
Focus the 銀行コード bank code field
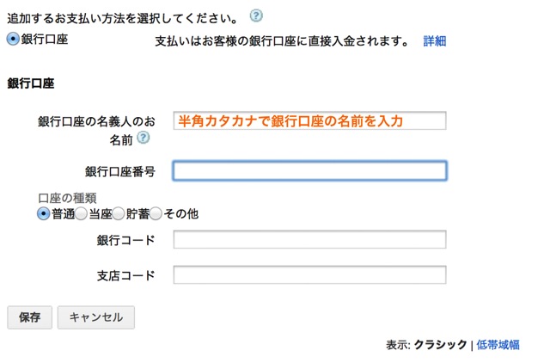tap(309, 239)
